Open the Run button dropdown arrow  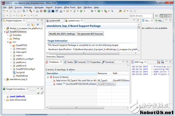tap(102, 11)
